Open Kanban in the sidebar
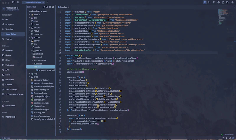Viewport: 236px width, 140px height. [x=13, y=85]
